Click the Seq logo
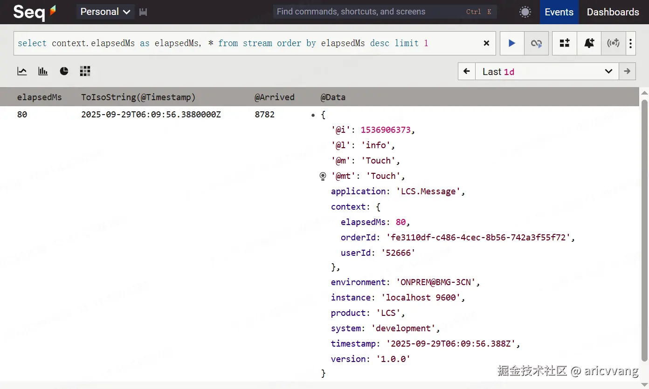Screen dimensions: 649x389 [35, 12]
